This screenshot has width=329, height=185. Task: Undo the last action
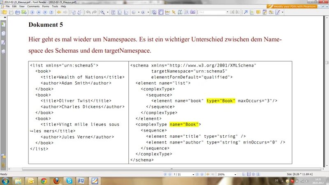click(88, 12)
